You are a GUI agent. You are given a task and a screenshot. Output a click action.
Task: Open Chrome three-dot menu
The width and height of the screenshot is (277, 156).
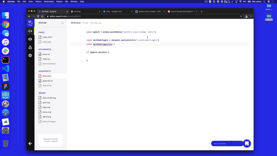click(x=251, y=16)
